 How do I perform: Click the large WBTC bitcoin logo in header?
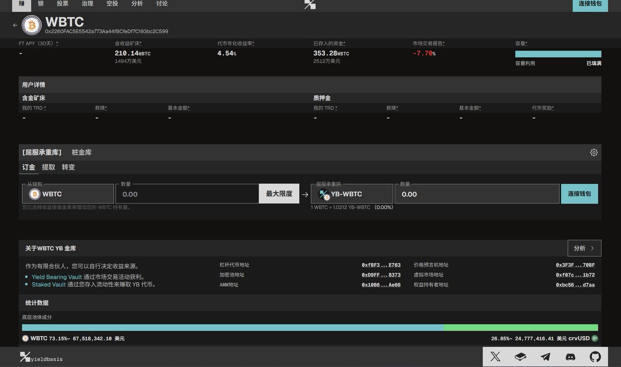click(x=32, y=25)
